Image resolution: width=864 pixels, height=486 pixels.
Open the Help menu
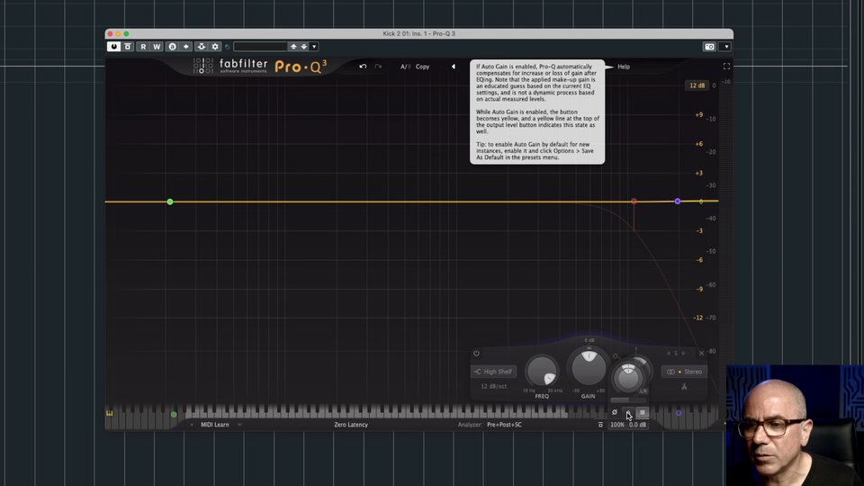click(x=623, y=67)
